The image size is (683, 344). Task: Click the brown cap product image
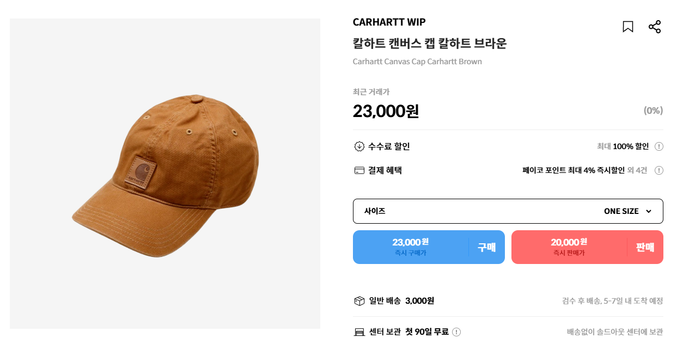(x=165, y=174)
